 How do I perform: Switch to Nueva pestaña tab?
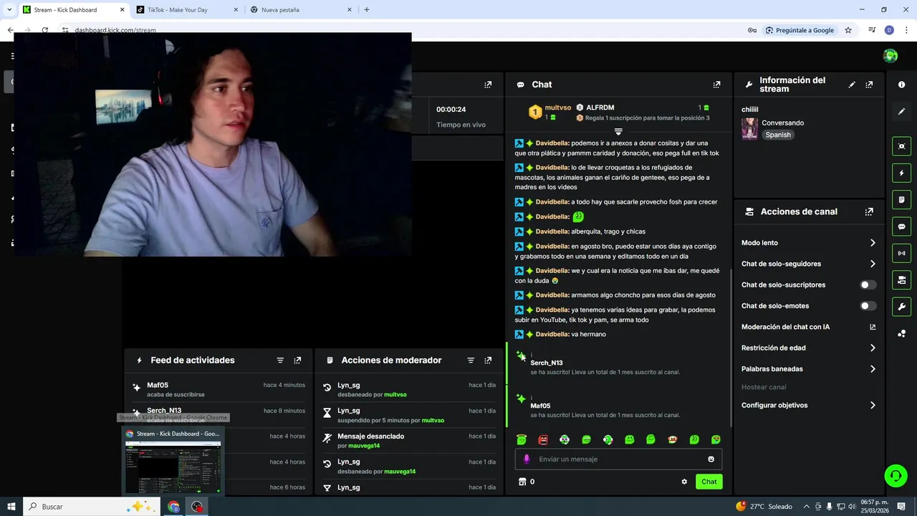coord(300,10)
